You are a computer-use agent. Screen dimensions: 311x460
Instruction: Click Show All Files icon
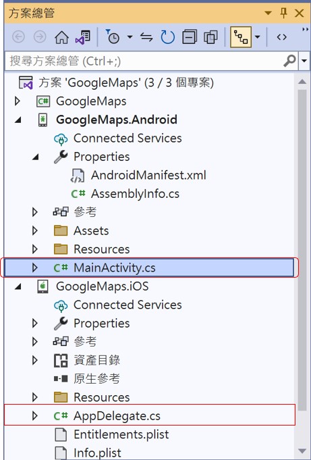[210, 37]
